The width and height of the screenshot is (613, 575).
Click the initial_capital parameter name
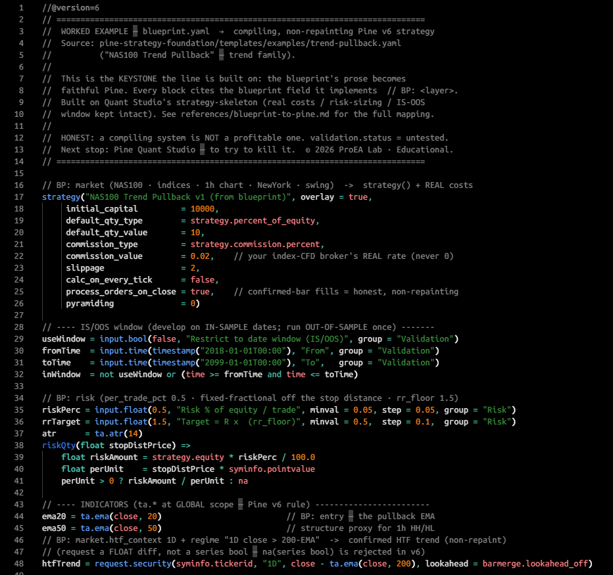[102, 209]
